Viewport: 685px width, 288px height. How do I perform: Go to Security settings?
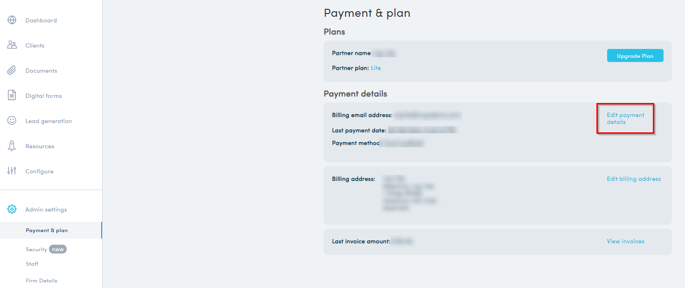36,249
